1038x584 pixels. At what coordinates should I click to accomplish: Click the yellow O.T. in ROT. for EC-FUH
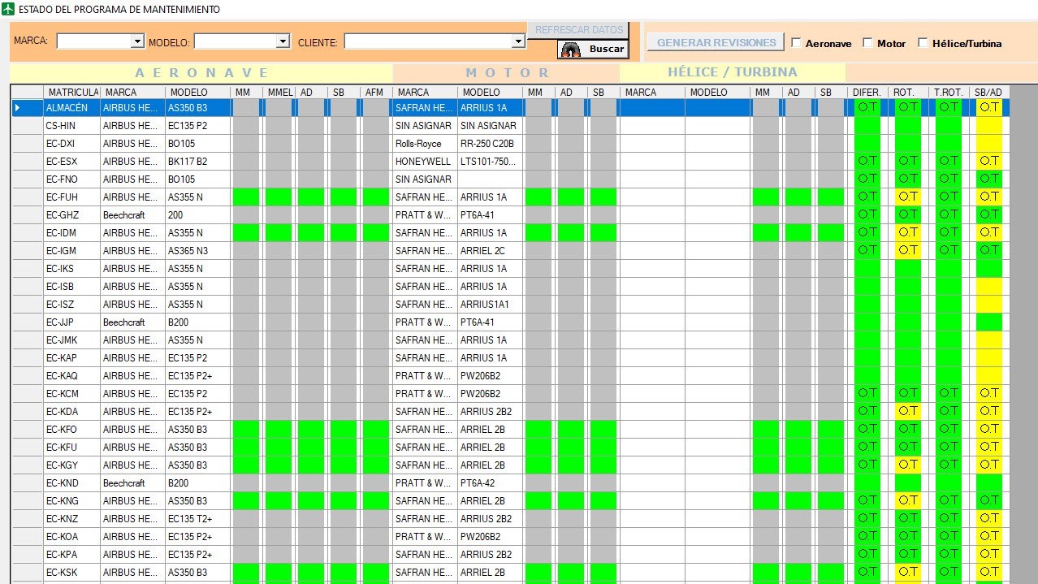click(x=907, y=197)
